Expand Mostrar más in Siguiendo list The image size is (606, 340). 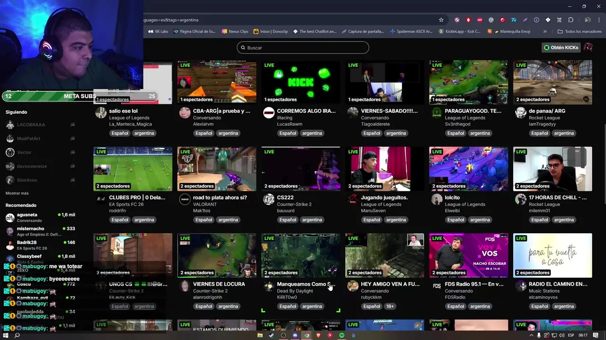click(17, 193)
